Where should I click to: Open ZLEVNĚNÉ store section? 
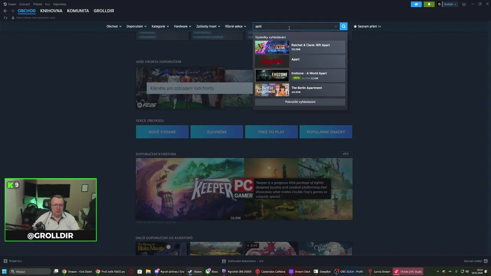217,132
